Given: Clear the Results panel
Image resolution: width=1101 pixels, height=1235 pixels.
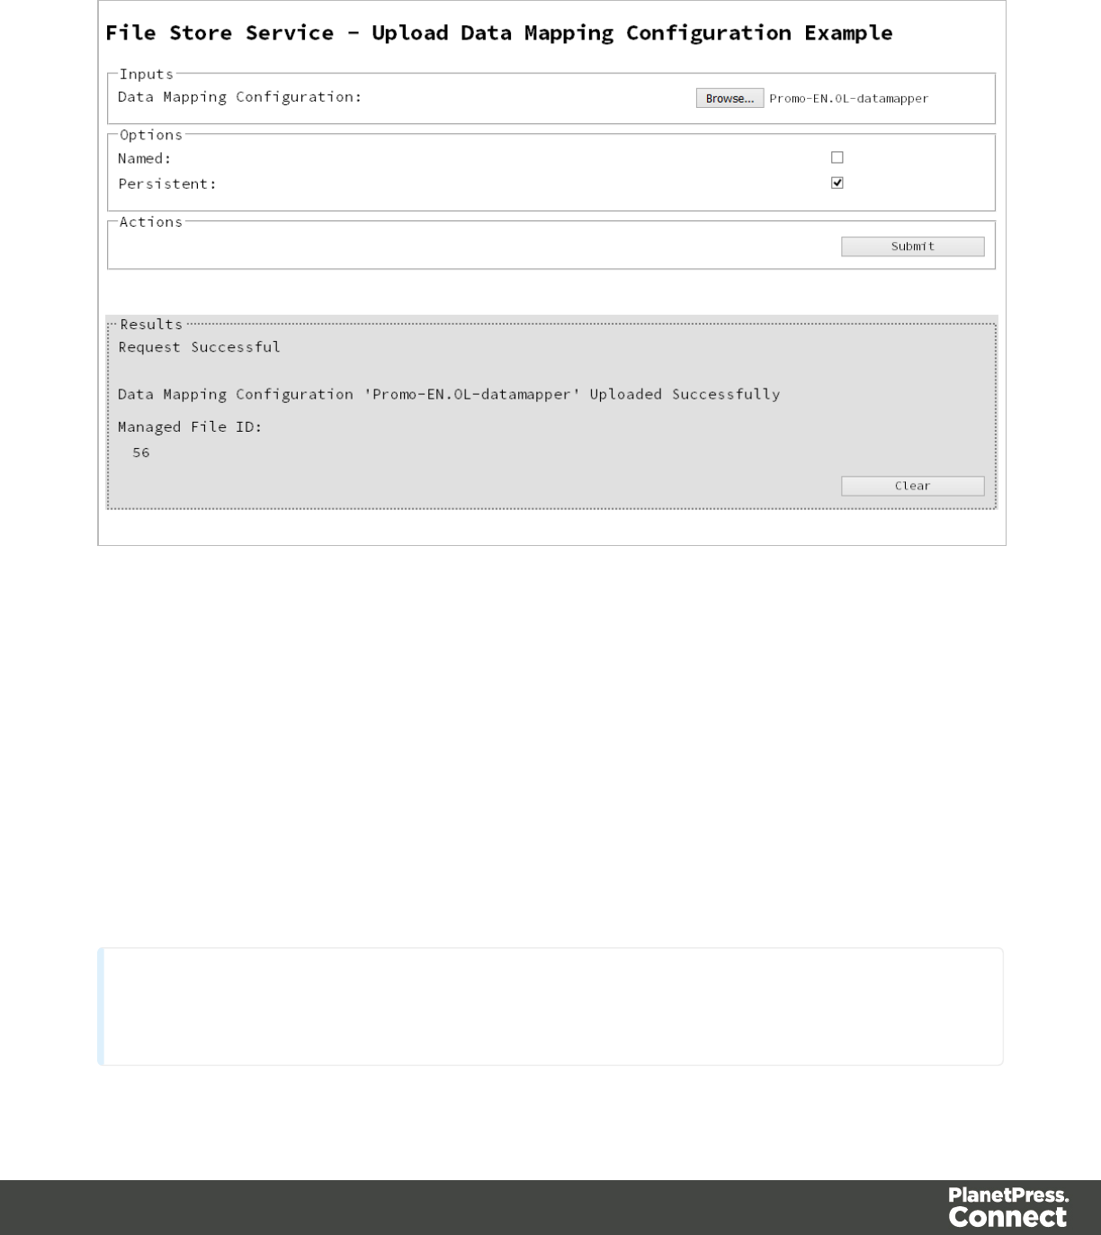Looking at the screenshot, I should pyautogui.click(x=912, y=486).
